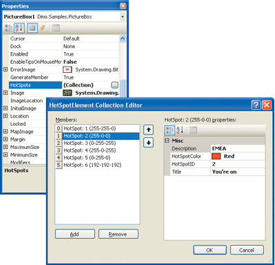Click the help question mark button of Collection Editor
This screenshot has width=275, height=265.
pos(256,105)
